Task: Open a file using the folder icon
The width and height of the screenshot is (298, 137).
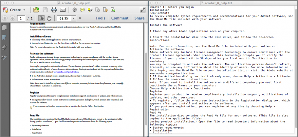Action: click(x=36, y=10)
